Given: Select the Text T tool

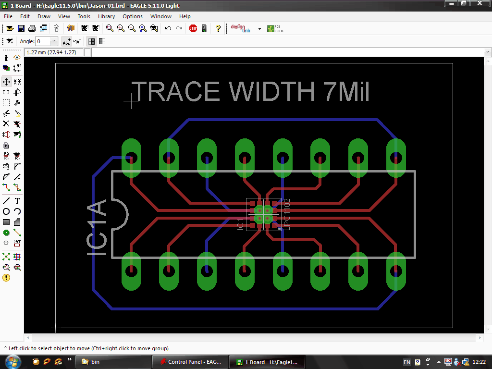Looking at the screenshot, I should (x=17, y=201).
